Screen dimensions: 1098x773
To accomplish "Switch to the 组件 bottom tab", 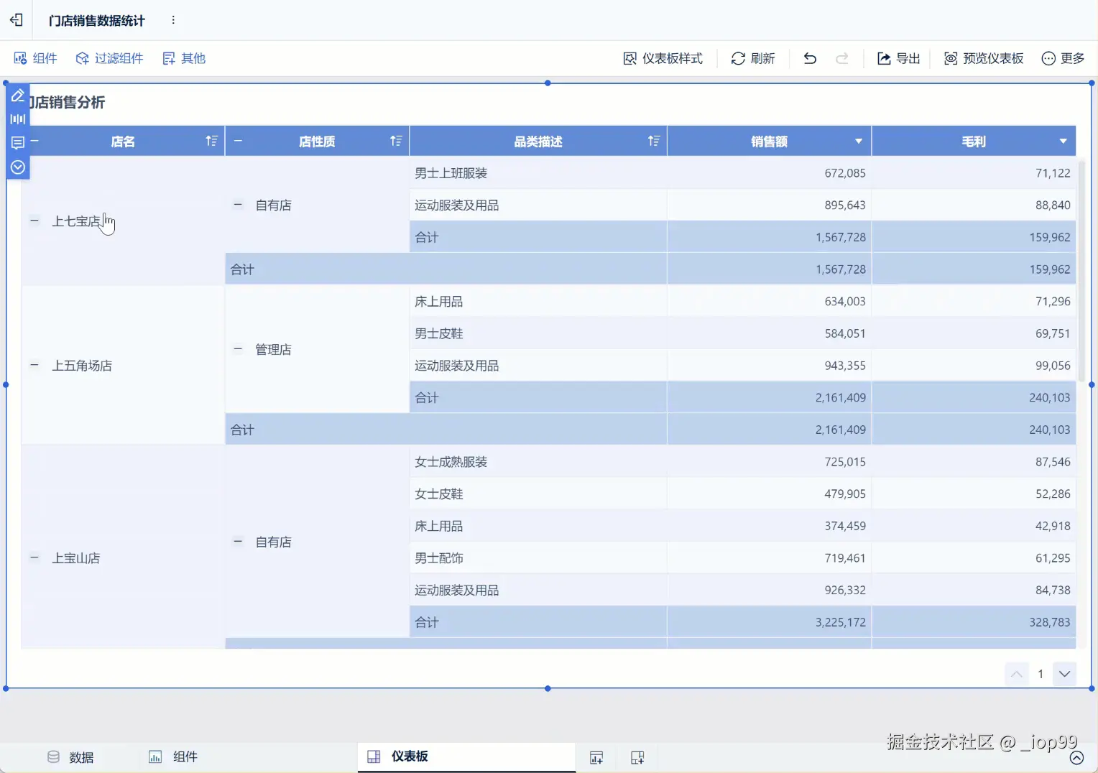I will coord(173,757).
